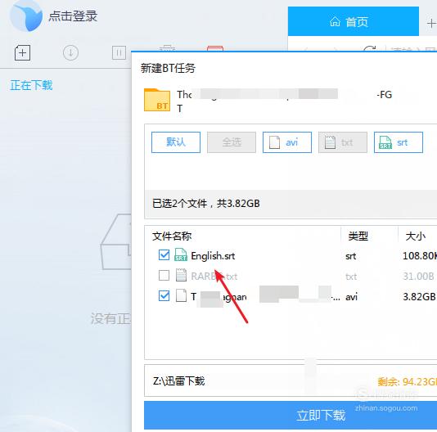The height and width of the screenshot is (432, 437).
Task: Click 全选 filter button
Action: [x=232, y=142]
